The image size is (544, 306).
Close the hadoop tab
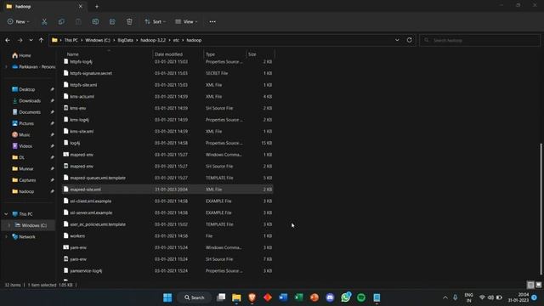click(x=81, y=6)
